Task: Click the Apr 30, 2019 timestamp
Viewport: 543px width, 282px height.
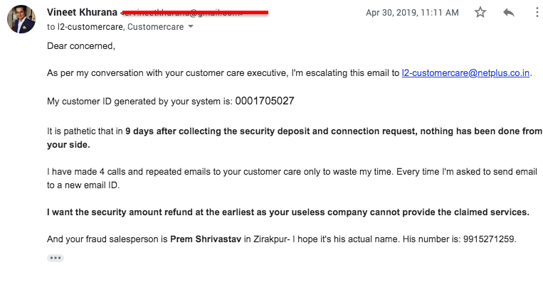Action: [x=412, y=13]
